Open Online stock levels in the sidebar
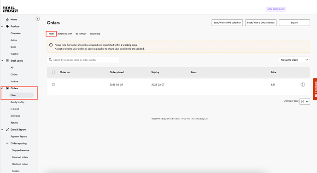 [x=14, y=75]
